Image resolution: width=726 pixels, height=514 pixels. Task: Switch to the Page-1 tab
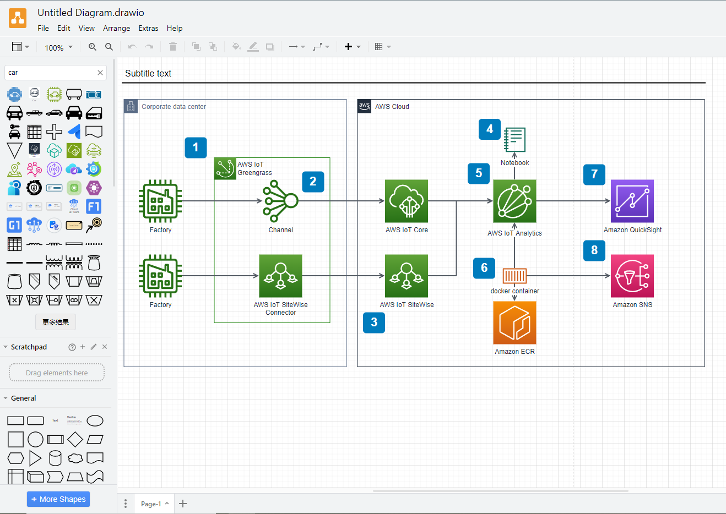click(x=154, y=504)
